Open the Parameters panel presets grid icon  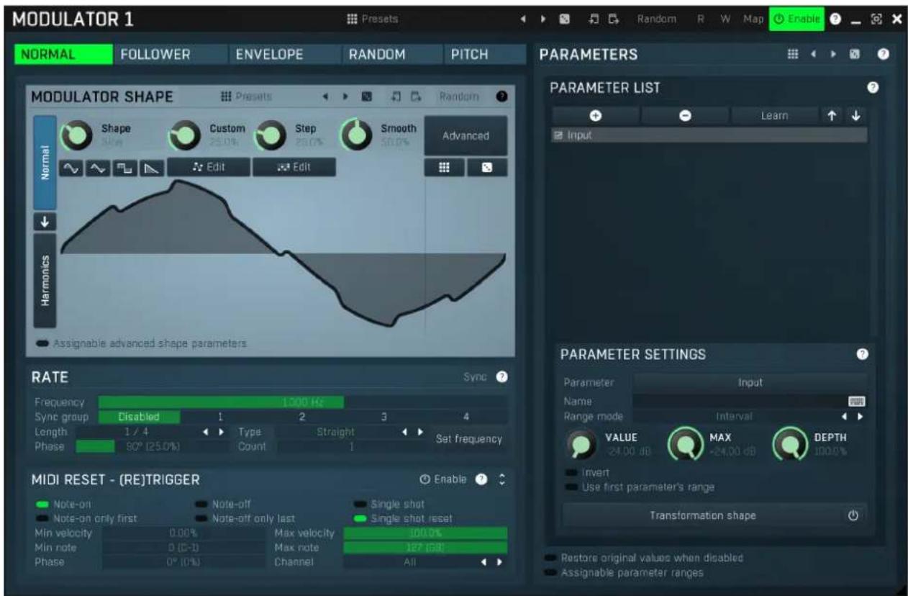[793, 54]
